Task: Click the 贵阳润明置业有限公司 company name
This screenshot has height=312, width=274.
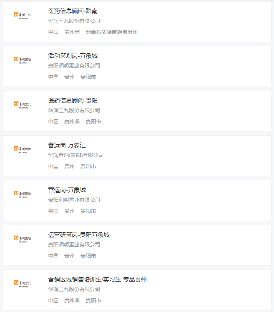Action: [75, 66]
